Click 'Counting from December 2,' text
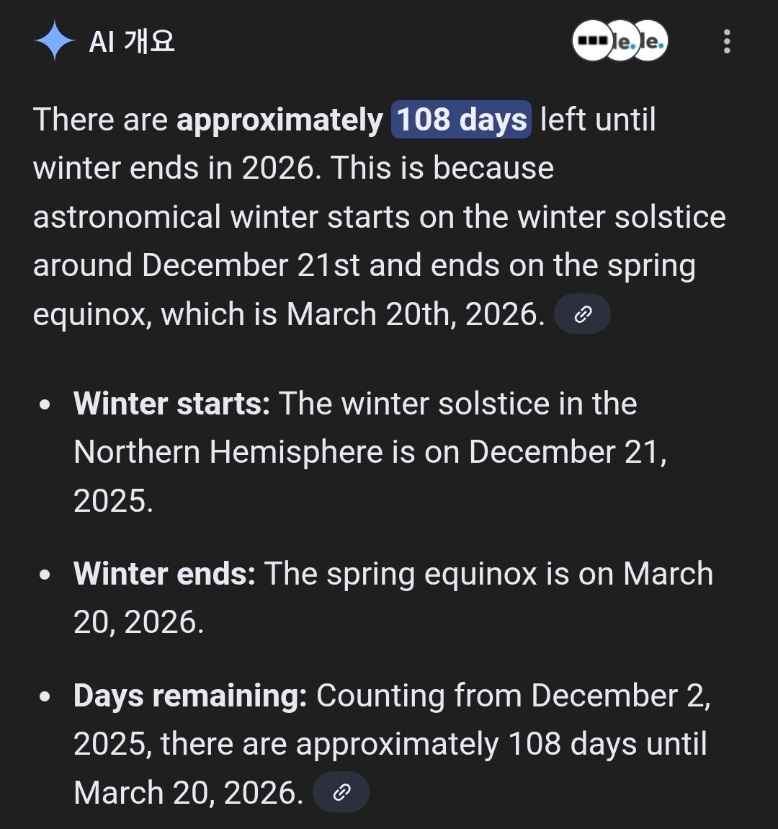Screen dimensions: 778x829 (x=513, y=696)
